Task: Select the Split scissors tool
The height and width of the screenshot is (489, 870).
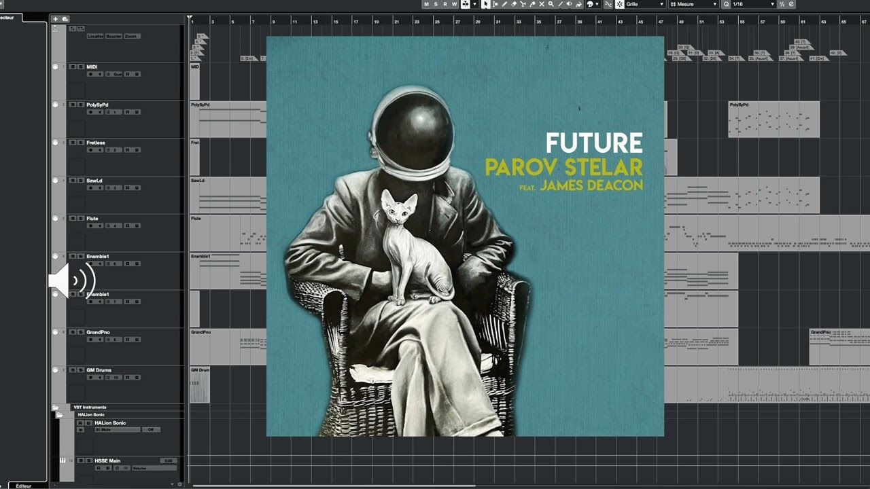Action: (x=523, y=4)
